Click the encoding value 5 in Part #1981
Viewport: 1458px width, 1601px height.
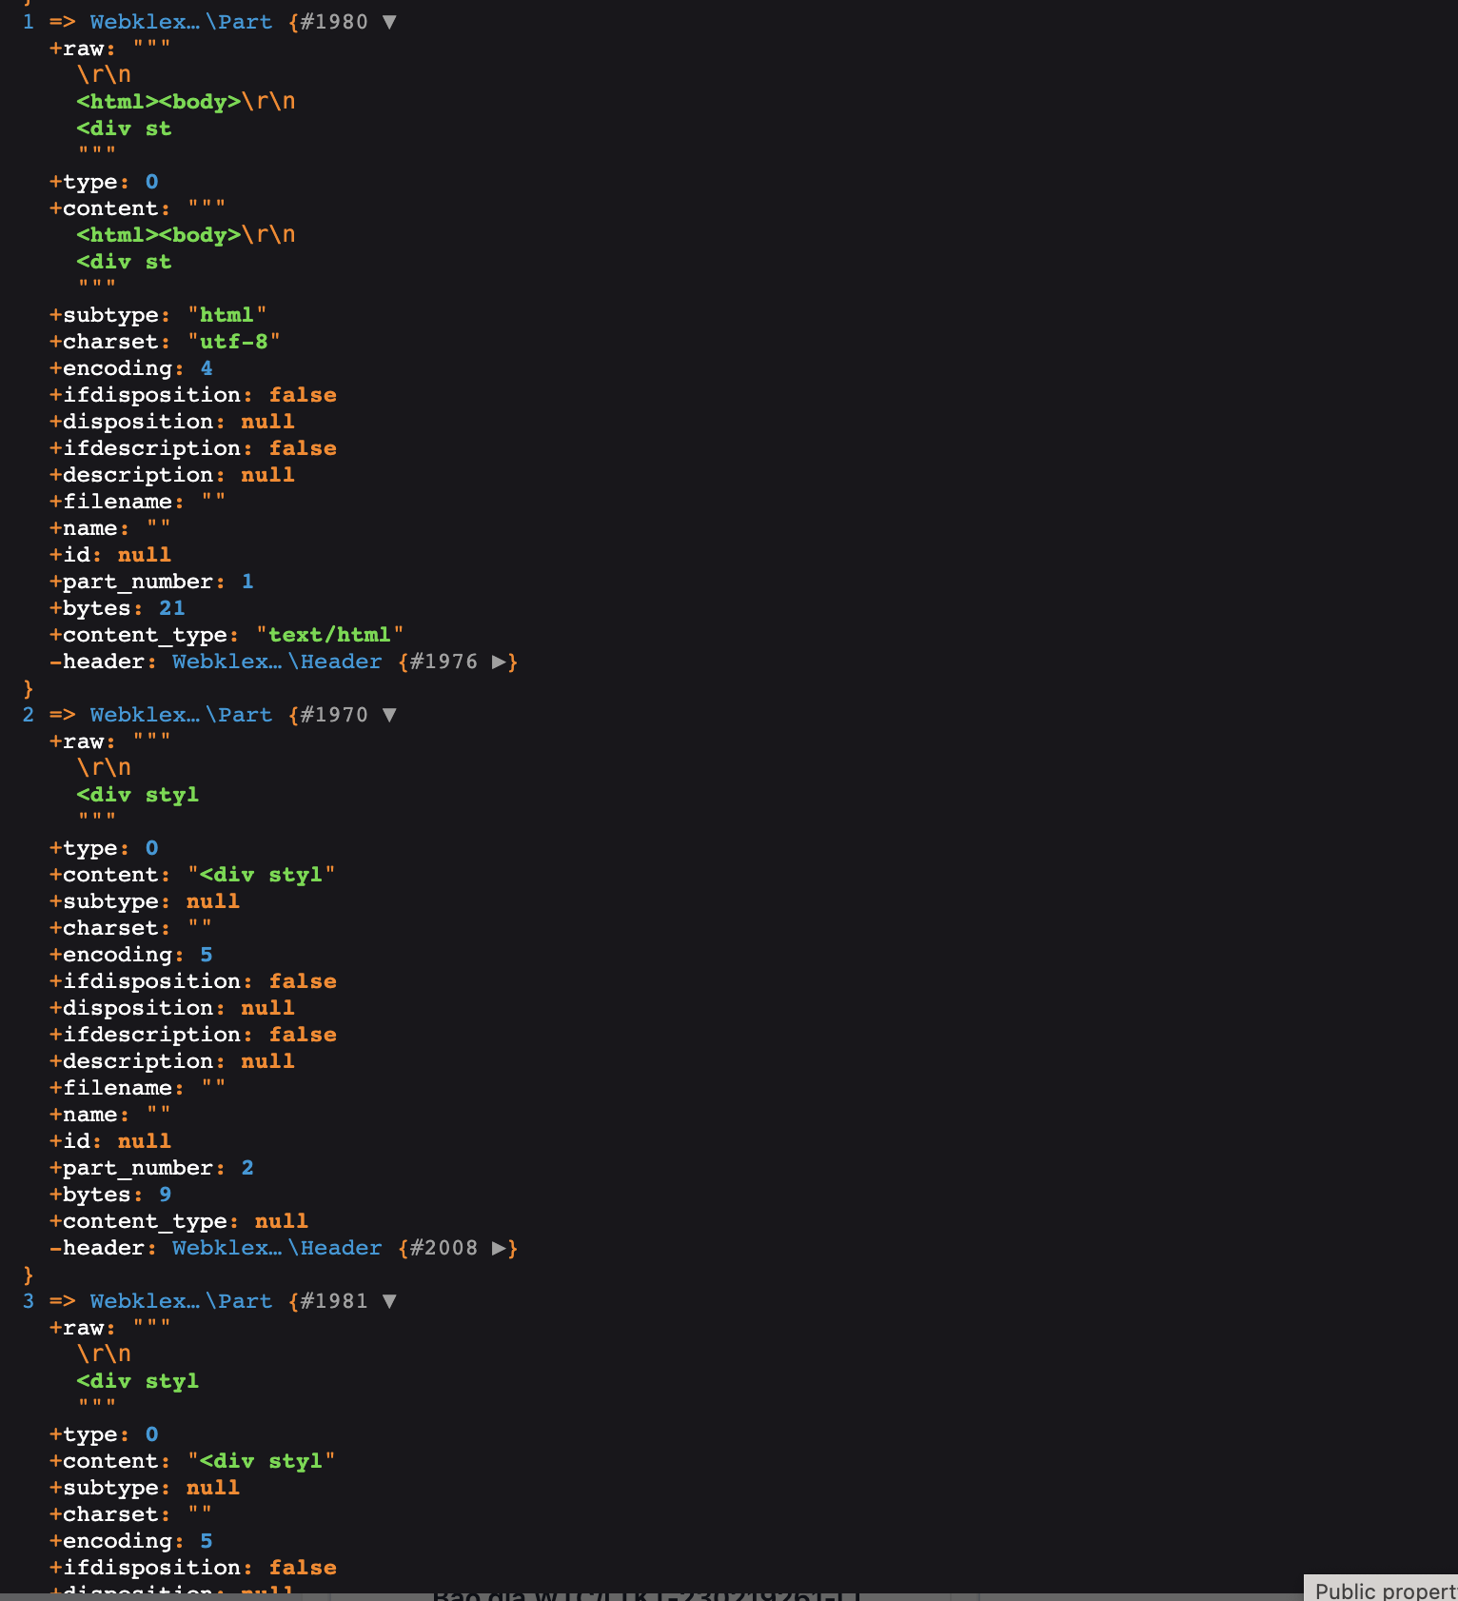pos(207,1541)
